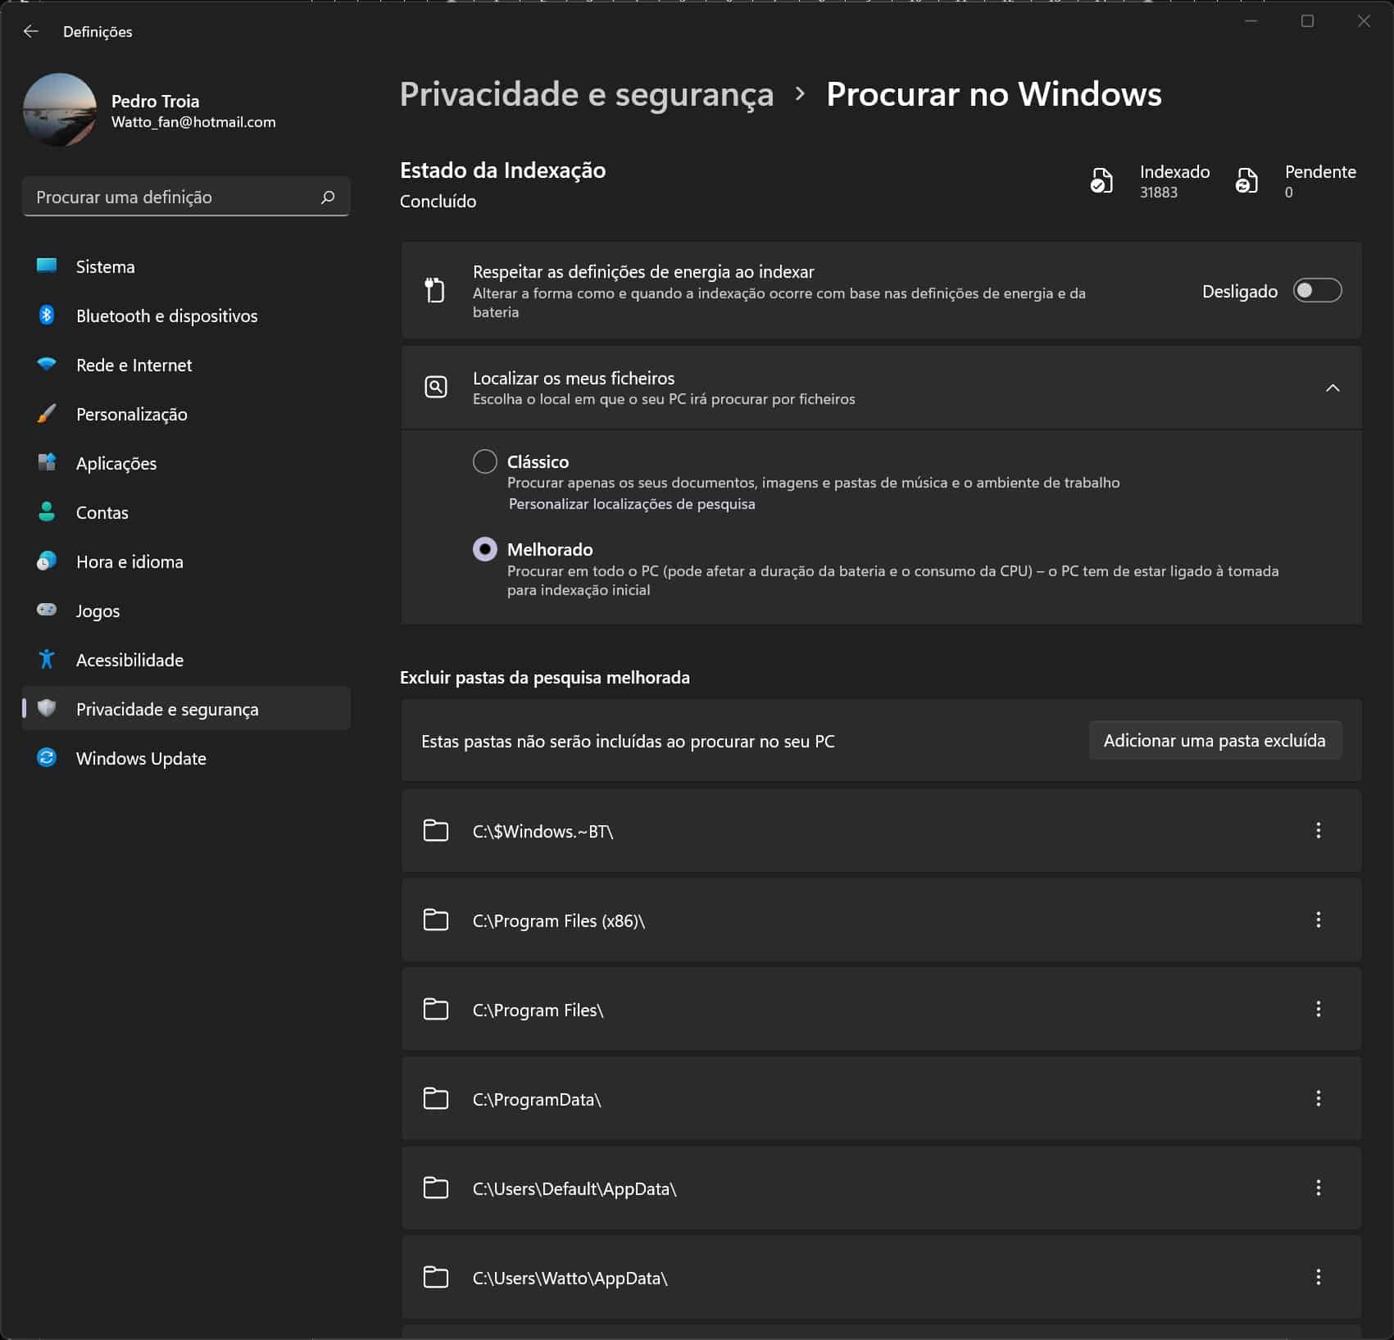
Task: Open options menu for C:\ProgramData\ folder
Action: click(x=1318, y=1099)
